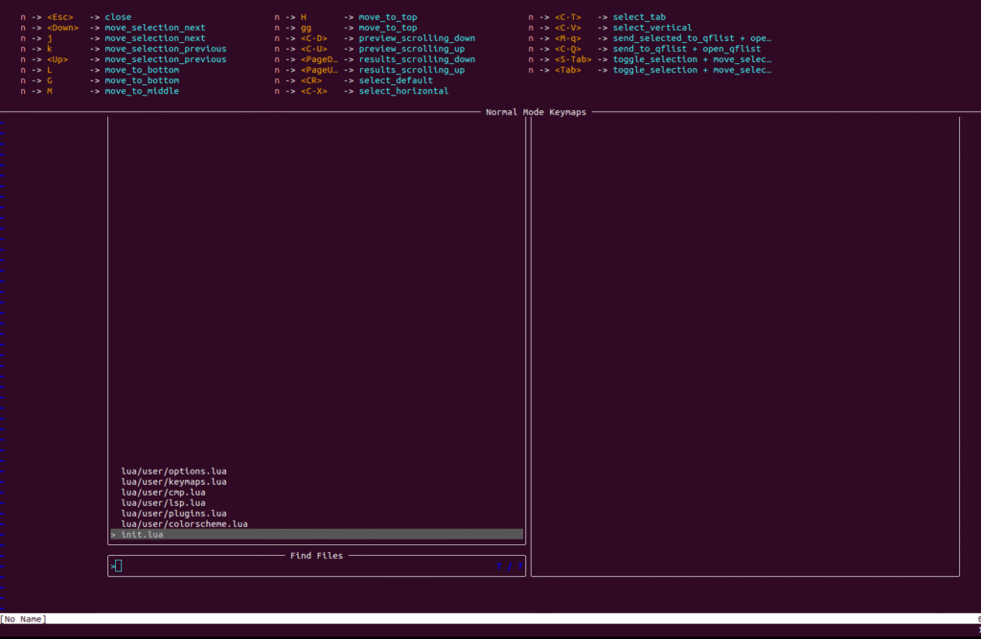This screenshot has height=639, width=981.
Task: Click the highlighted init.lua entry
Action: 142,535
